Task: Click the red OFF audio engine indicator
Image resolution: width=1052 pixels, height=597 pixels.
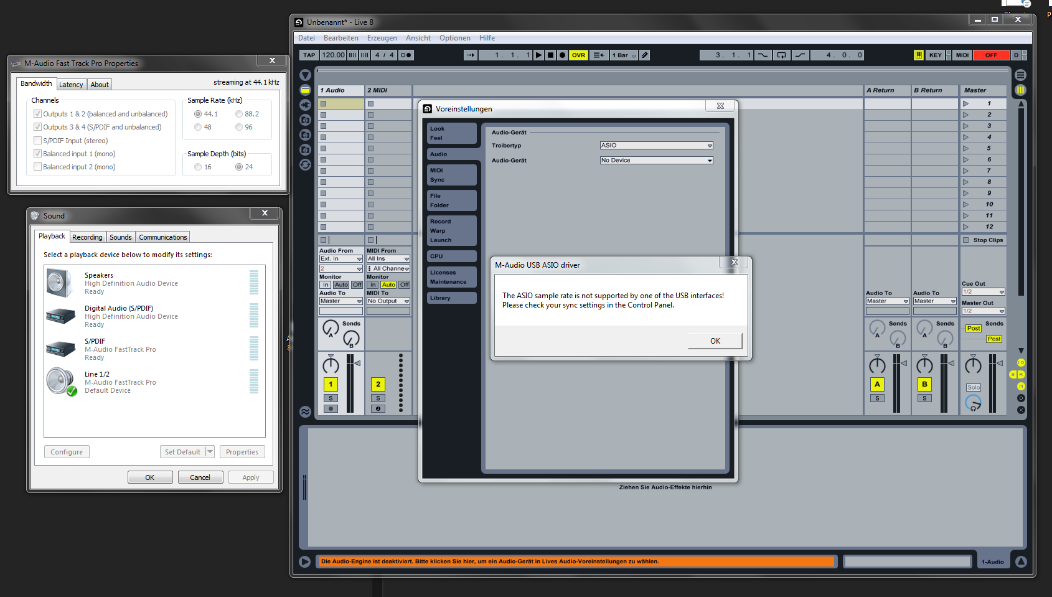Action: point(991,55)
